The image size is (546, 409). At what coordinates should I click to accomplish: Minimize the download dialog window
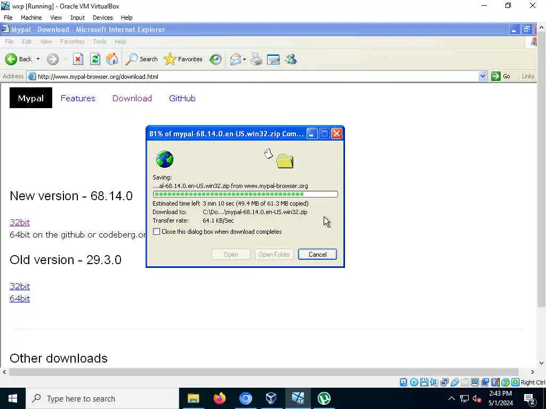pyautogui.click(x=311, y=134)
